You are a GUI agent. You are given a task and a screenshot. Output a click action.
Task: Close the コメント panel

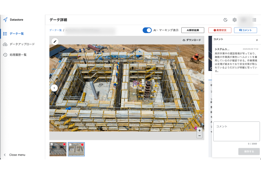[x=257, y=40]
